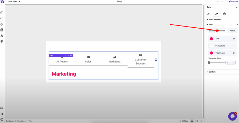Click first Container in breadcrumb

tap(10, 121)
